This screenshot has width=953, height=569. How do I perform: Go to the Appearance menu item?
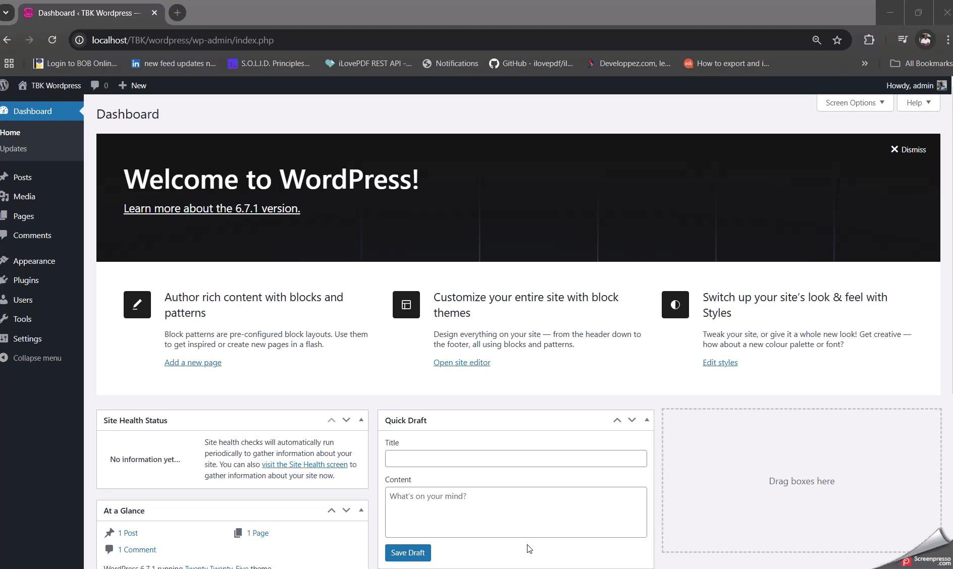pyautogui.click(x=34, y=261)
